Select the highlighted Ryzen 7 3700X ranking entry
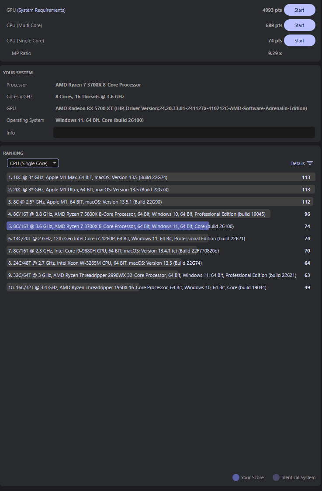 pos(161,226)
